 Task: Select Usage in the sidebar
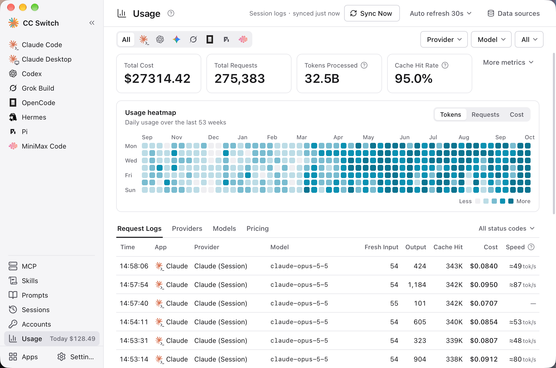click(52, 339)
